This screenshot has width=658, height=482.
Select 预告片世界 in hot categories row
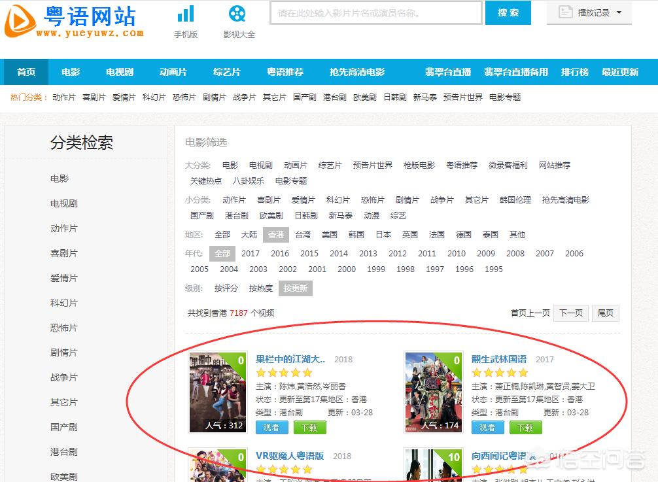(462, 97)
